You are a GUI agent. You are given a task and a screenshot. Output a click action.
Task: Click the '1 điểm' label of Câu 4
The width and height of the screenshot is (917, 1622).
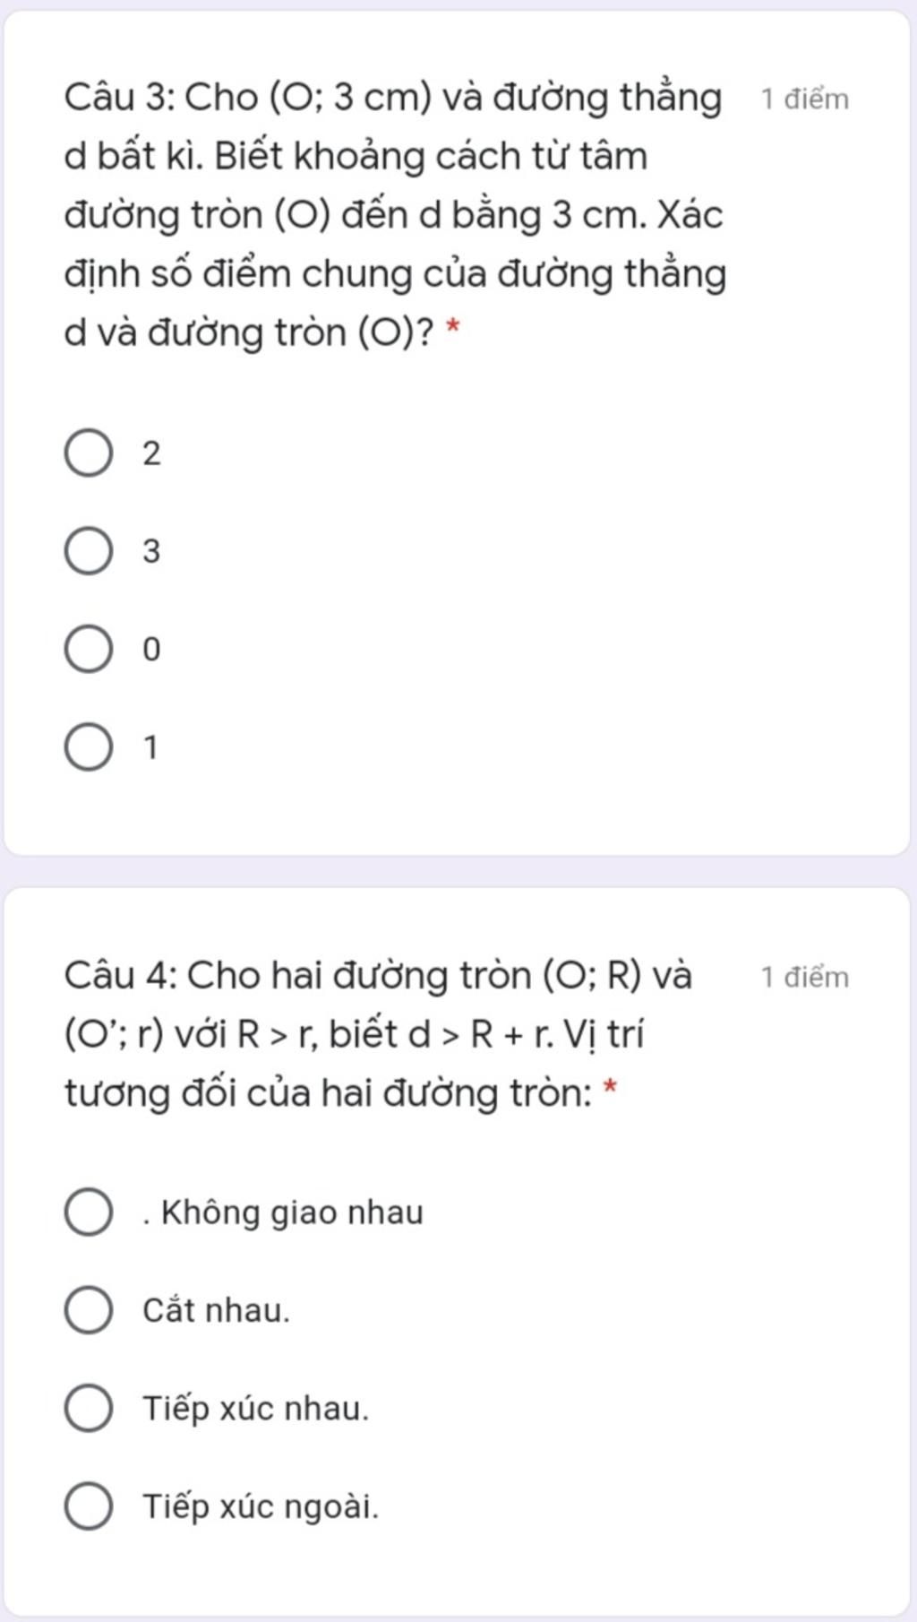[804, 977]
